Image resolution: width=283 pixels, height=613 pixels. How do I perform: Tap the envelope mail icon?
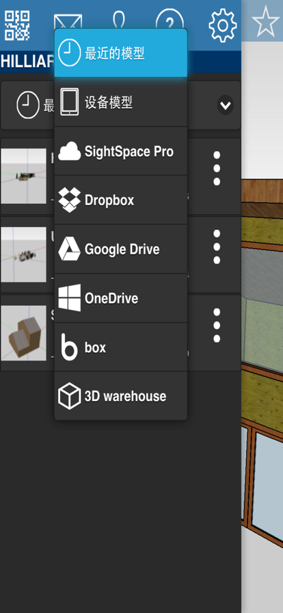coord(68,21)
